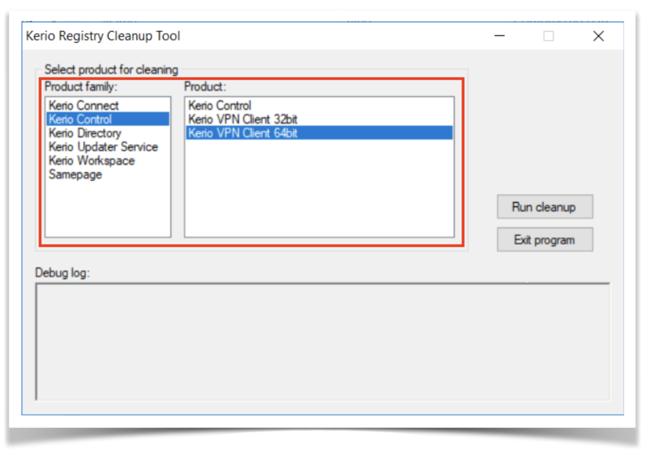Click the Run cleanup button
Screen dimensions: 646x454
click(x=545, y=207)
